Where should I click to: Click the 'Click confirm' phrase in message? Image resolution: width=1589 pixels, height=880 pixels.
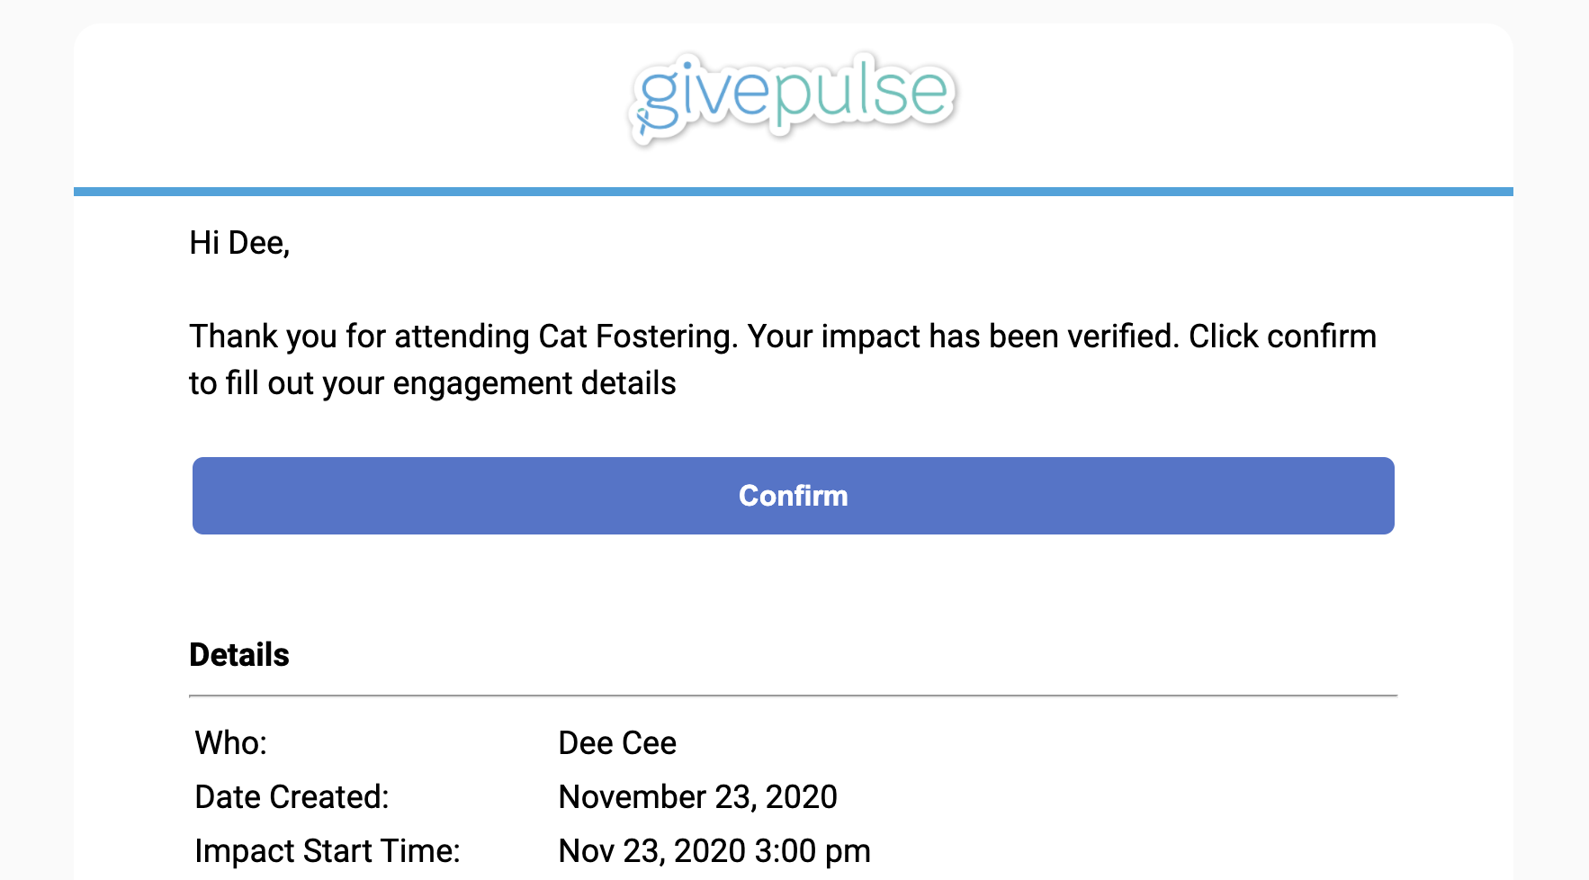[x=1282, y=337]
